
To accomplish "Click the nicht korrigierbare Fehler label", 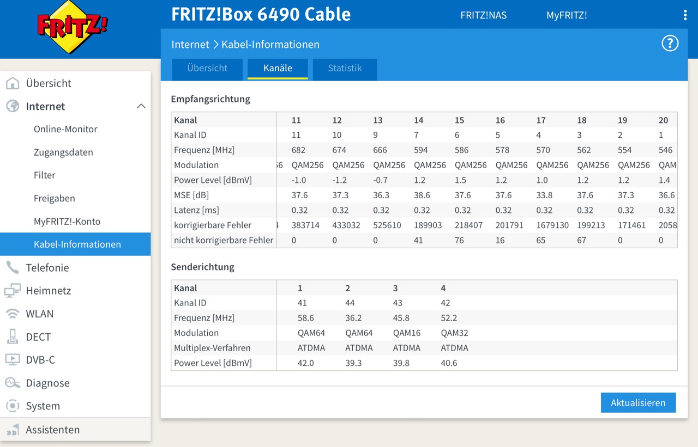I will 224,240.
